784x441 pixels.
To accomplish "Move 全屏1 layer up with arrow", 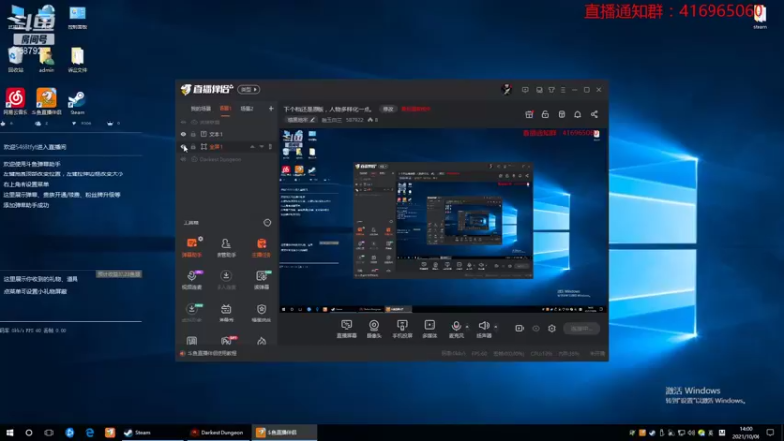I will (x=252, y=147).
